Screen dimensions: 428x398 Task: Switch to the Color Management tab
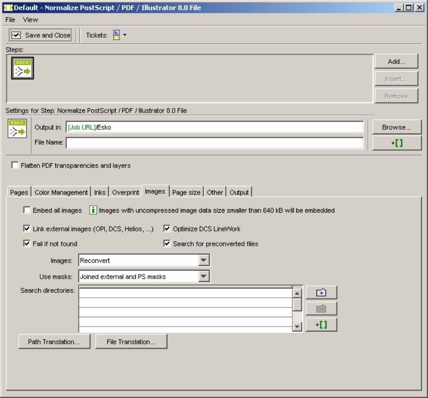[61, 192]
